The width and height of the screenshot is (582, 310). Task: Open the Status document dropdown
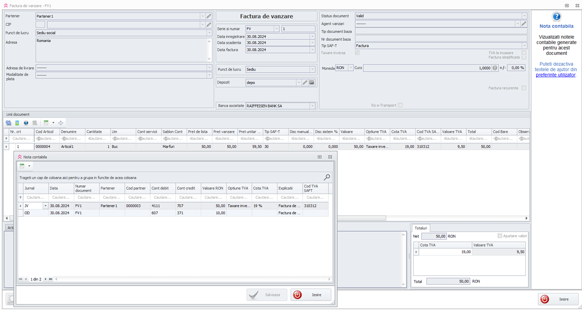tap(524, 16)
